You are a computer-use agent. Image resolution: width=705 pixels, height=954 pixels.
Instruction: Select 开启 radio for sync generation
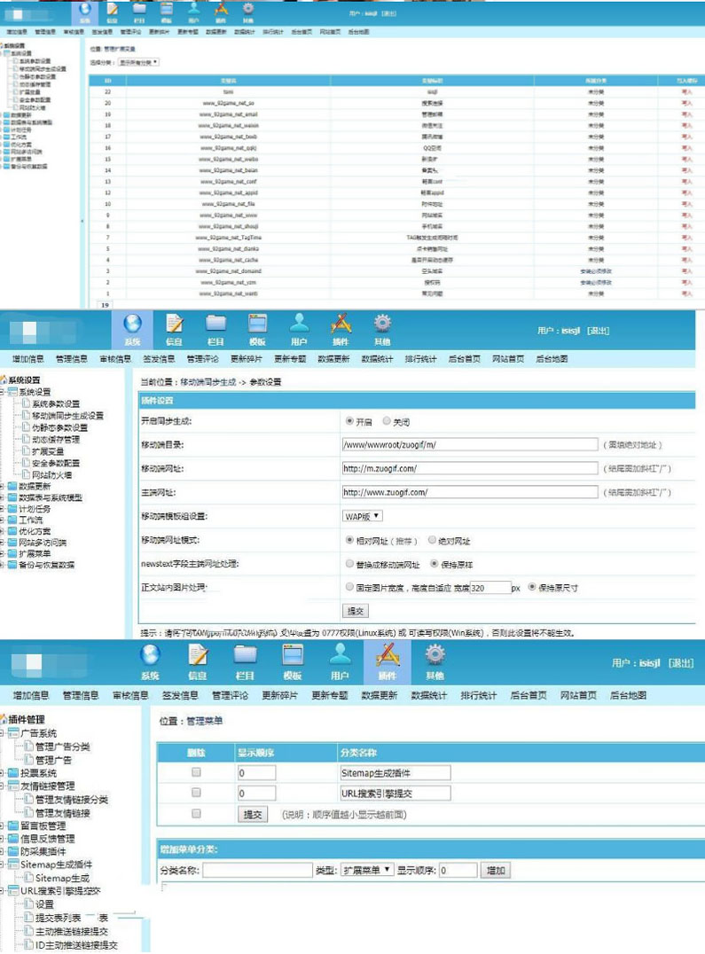coord(349,421)
